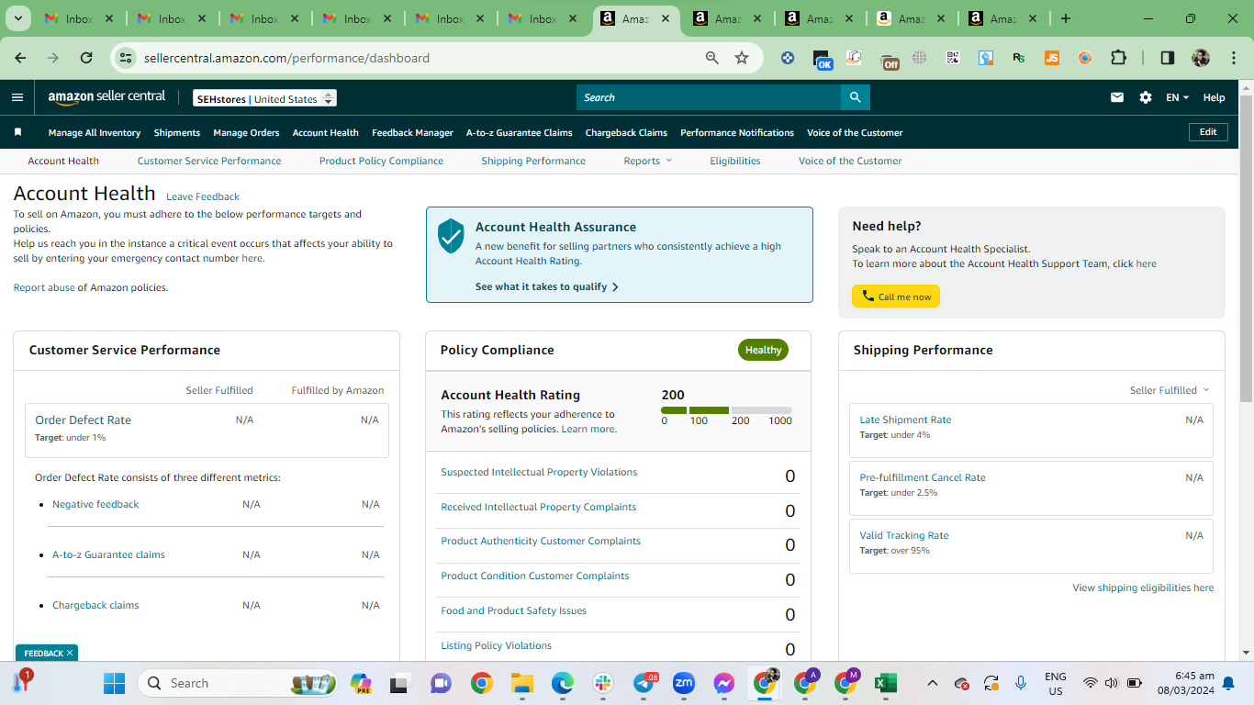This screenshot has width=1254, height=705.
Task: Open Microsoft Edge from the taskbar
Action: click(563, 683)
